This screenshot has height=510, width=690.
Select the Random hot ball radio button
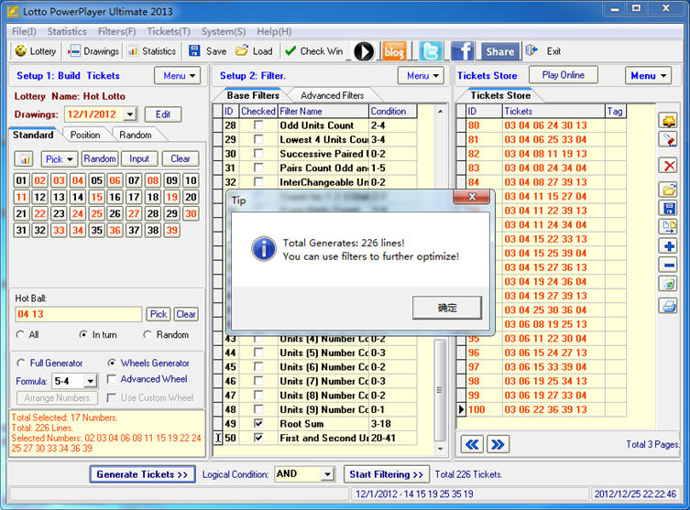pyautogui.click(x=147, y=334)
